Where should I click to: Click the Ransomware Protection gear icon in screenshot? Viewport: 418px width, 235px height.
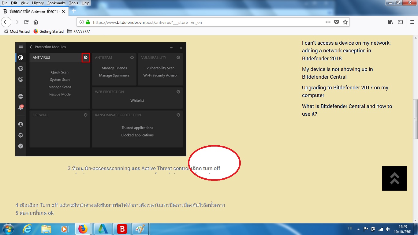coord(178,115)
